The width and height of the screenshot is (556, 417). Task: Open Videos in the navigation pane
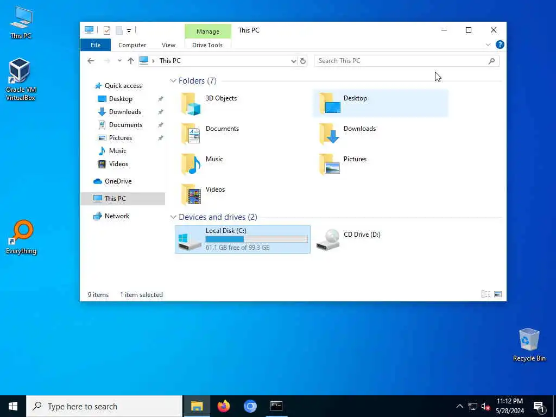[118, 164]
